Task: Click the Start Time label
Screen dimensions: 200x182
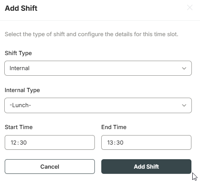Action: click(19, 127)
